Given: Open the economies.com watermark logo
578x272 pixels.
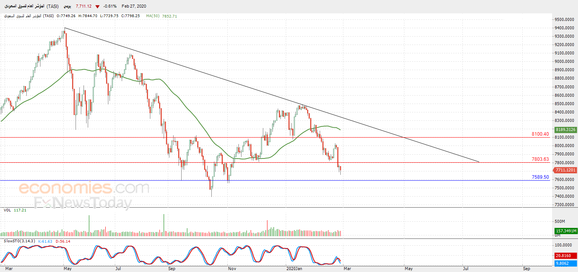Looking at the screenshot, I should 84,188.
